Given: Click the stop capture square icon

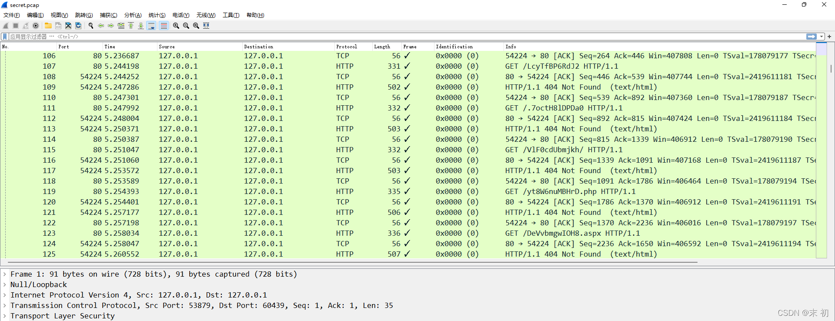Looking at the screenshot, I should point(16,26).
